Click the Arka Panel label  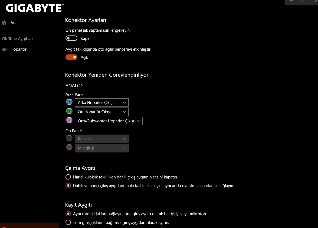[x=75, y=94]
